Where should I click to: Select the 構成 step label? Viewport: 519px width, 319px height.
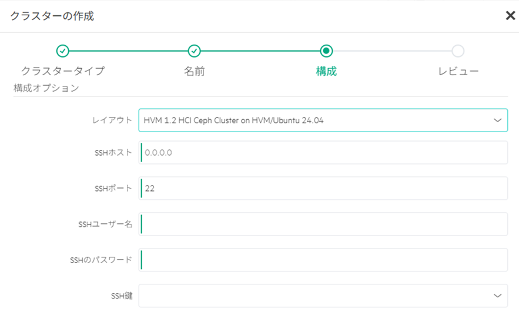pyautogui.click(x=326, y=71)
